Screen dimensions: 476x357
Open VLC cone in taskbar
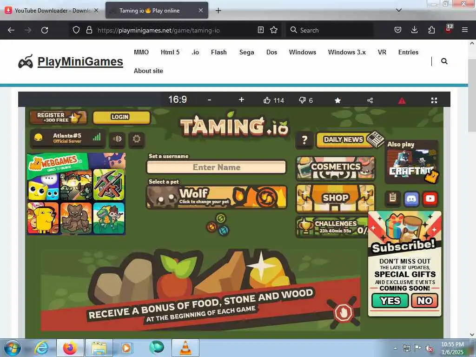pyautogui.click(x=186, y=348)
